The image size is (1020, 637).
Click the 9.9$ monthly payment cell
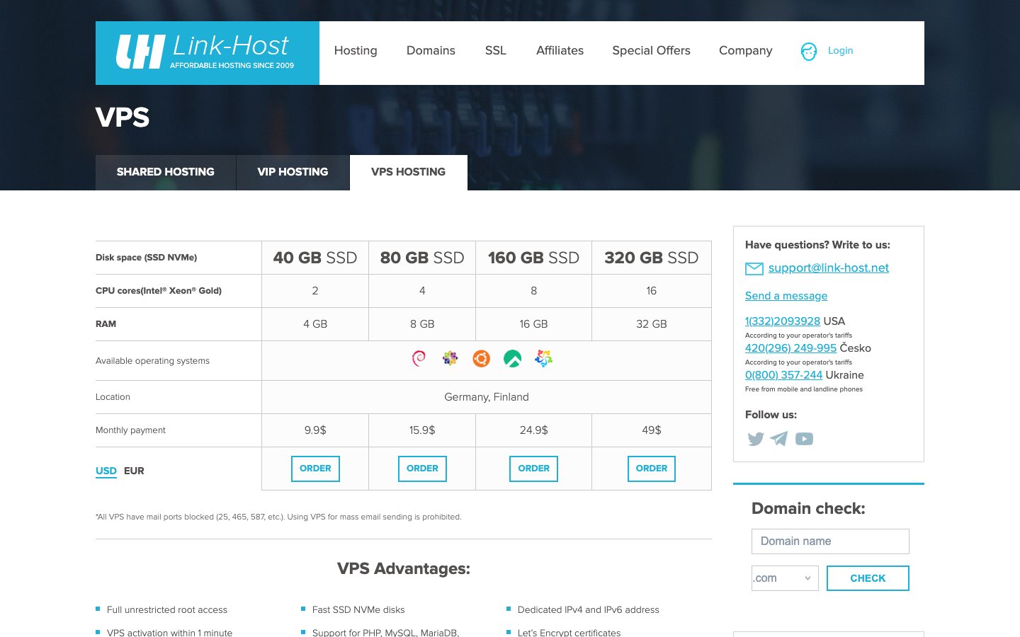(315, 430)
